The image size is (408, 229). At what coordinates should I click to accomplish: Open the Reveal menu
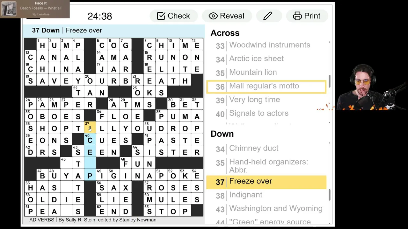pos(227,16)
